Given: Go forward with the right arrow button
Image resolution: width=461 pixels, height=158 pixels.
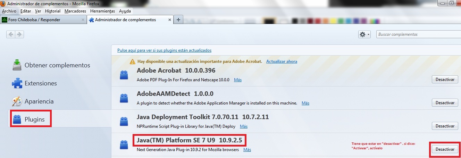Looking at the screenshot, I should tap(19, 34).
